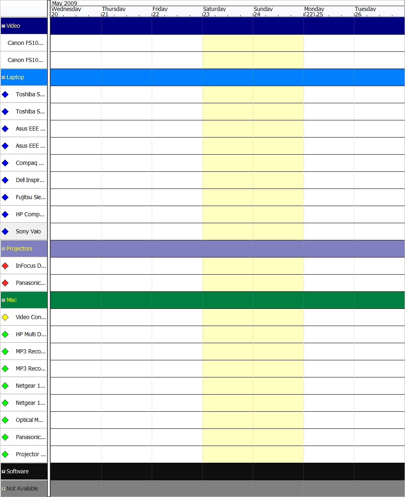Image resolution: width=405 pixels, height=497 pixels.
Task: Expand the Software group
Action: (x=4, y=471)
